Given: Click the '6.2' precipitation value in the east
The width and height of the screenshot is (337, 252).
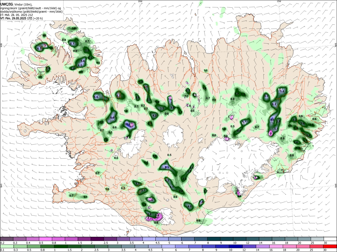Looking at the screenshot, I should click(x=274, y=104).
